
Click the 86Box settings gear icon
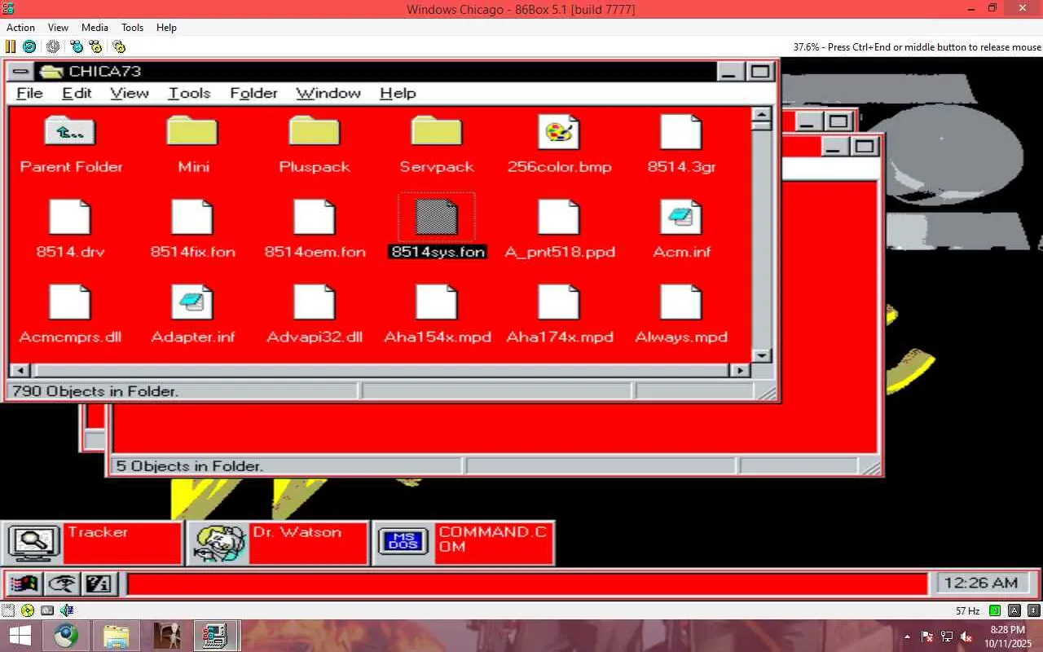[x=119, y=46]
